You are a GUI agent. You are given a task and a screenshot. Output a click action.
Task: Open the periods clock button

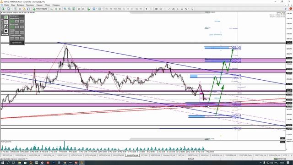94,9
